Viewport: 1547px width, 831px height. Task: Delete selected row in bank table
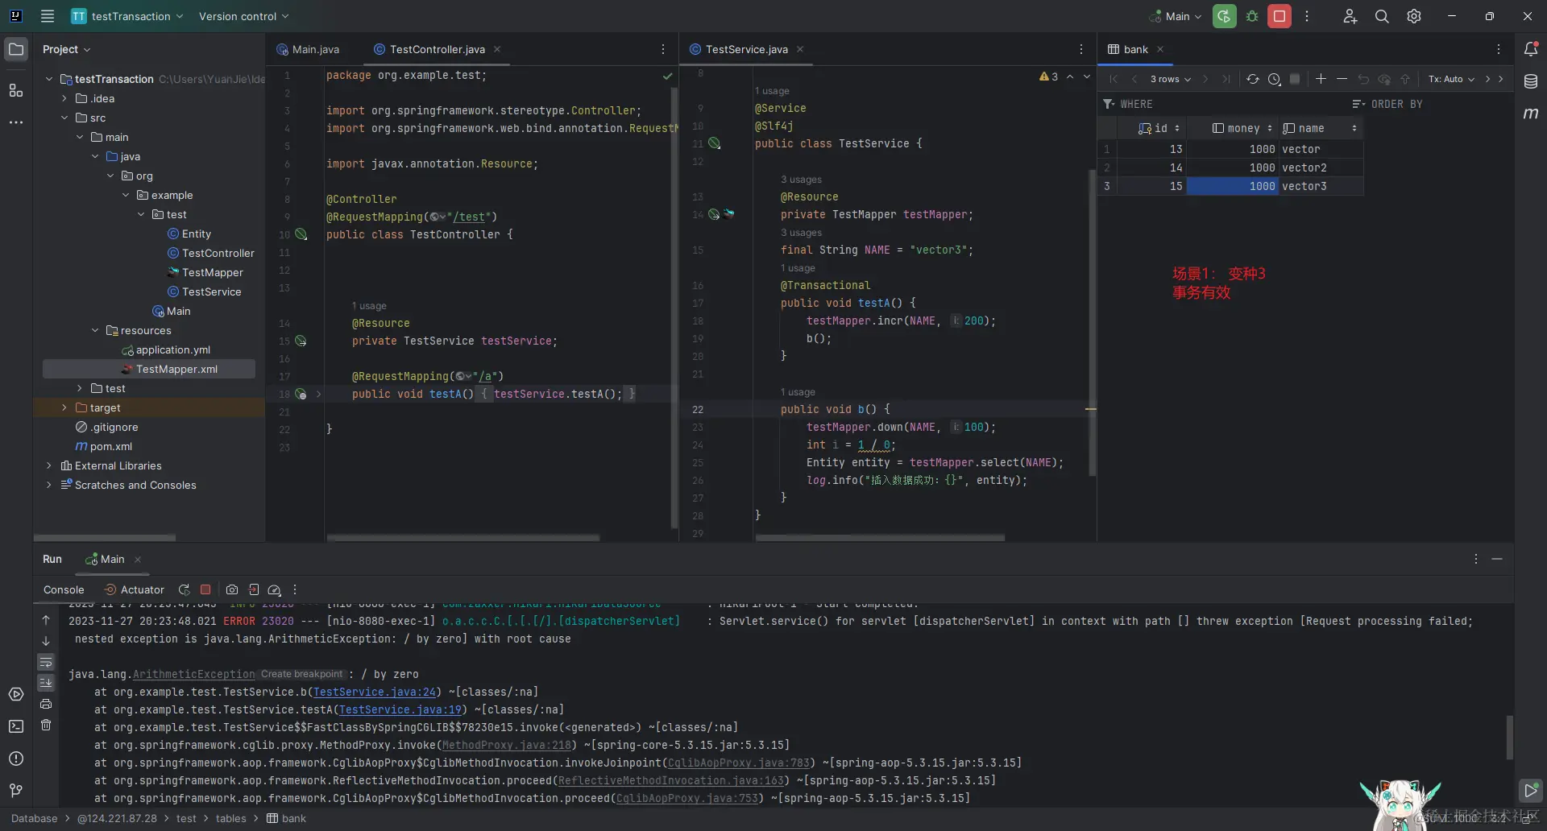[1342, 79]
